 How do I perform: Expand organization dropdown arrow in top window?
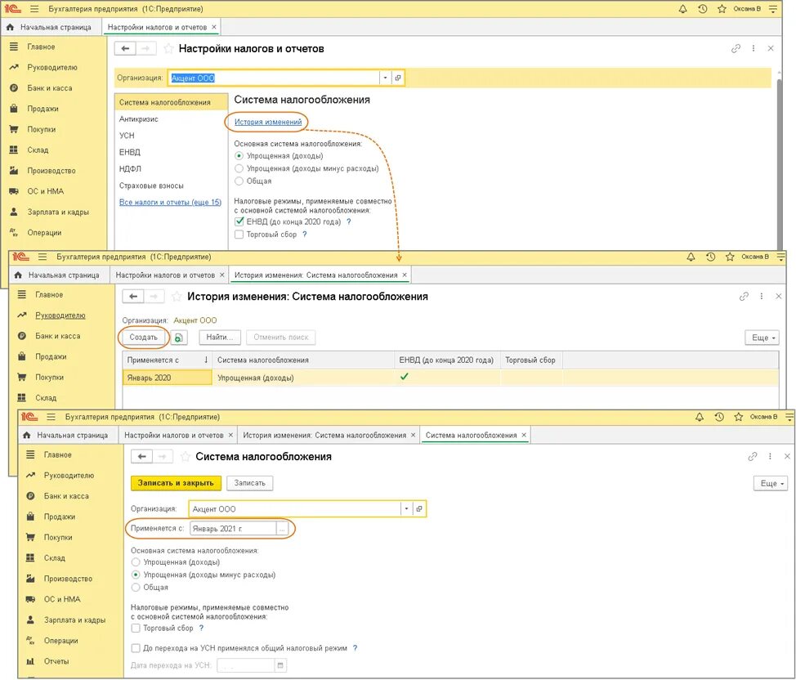(385, 78)
